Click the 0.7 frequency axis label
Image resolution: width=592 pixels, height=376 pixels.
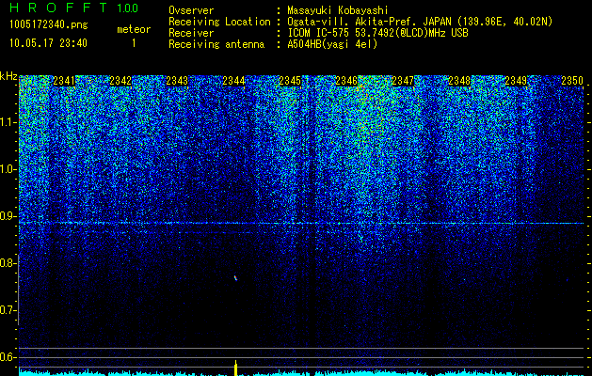[x=8, y=310]
